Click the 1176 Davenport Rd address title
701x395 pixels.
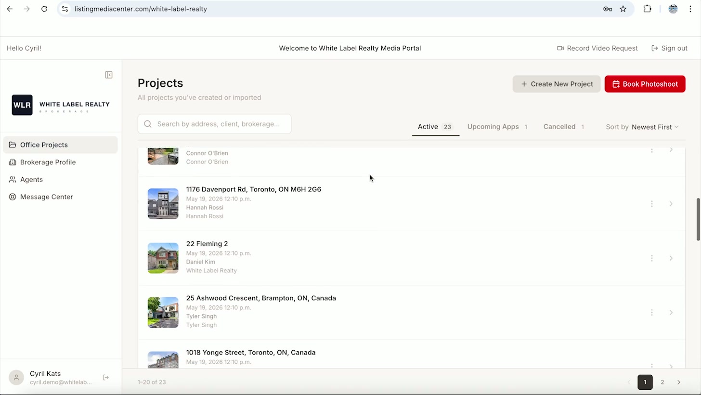(x=254, y=189)
